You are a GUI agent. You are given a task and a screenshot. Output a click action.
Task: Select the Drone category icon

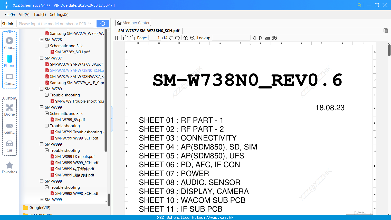9,110
